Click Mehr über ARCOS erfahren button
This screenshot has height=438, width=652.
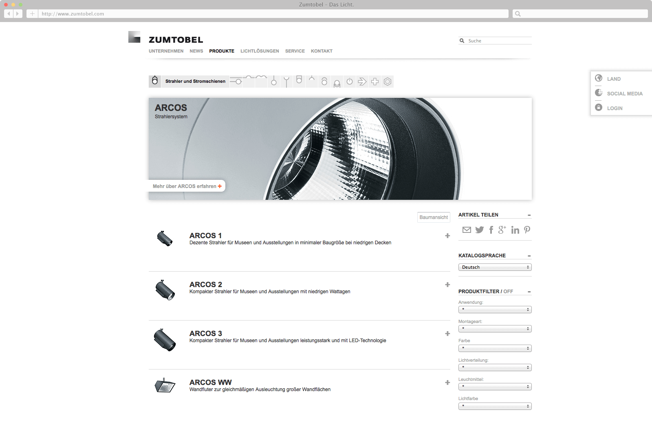tap(187, 186)
